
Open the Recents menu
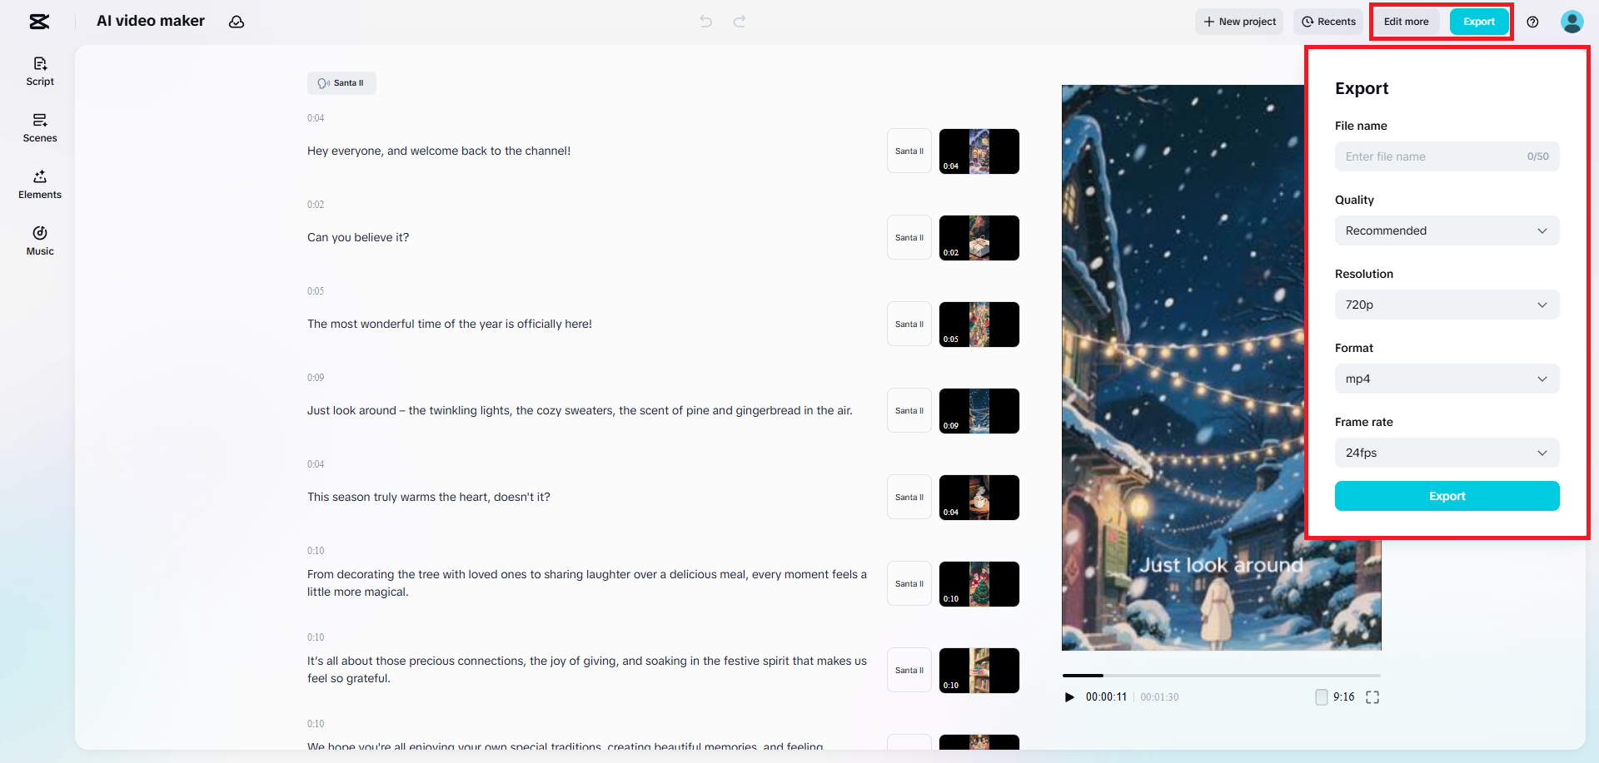1328,22
